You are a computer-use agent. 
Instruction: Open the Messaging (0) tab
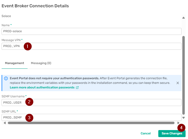point(41,63)
